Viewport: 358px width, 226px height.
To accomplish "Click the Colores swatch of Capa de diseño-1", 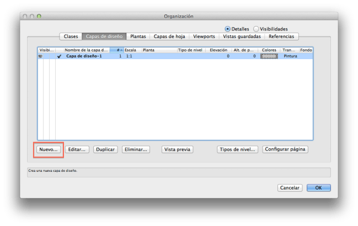I will 269,56.
